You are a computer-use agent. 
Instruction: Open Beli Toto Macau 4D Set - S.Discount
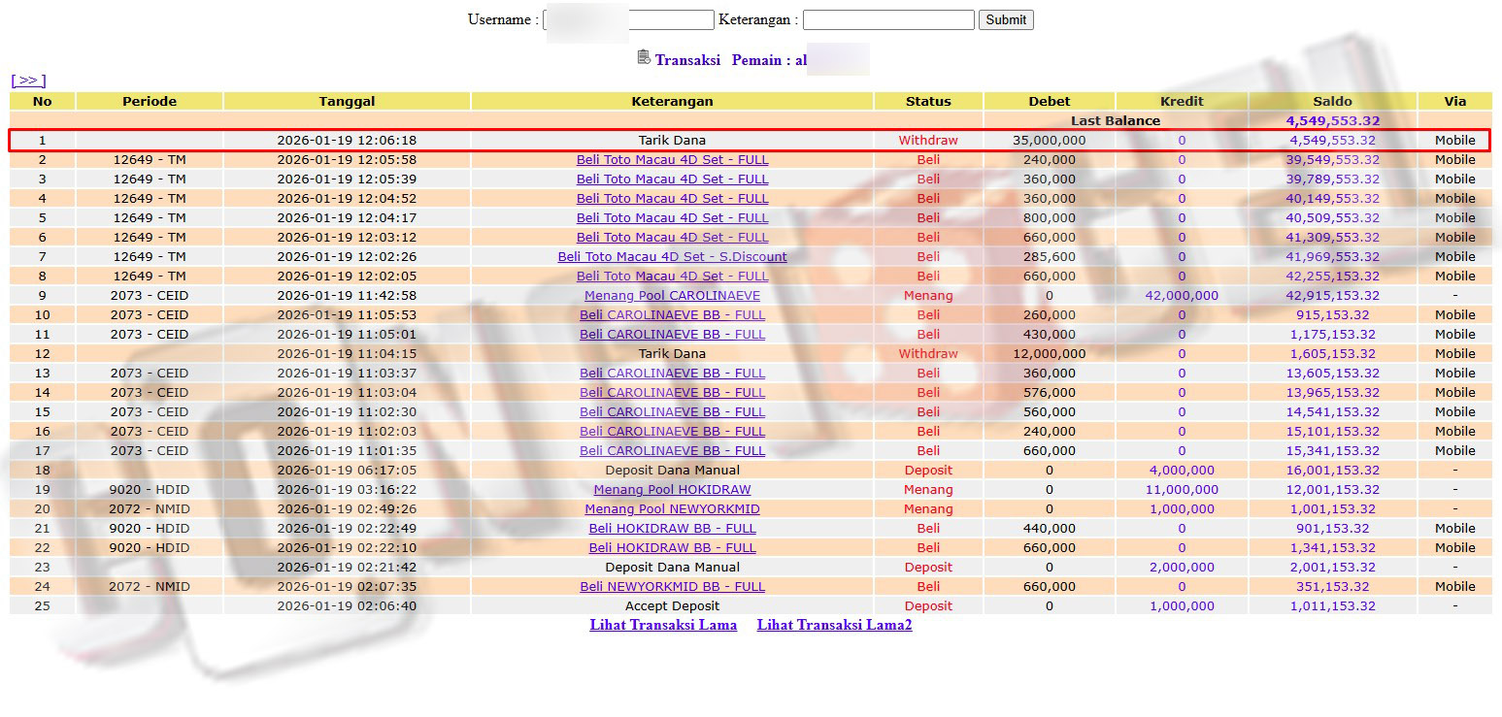tap(672, 257)
